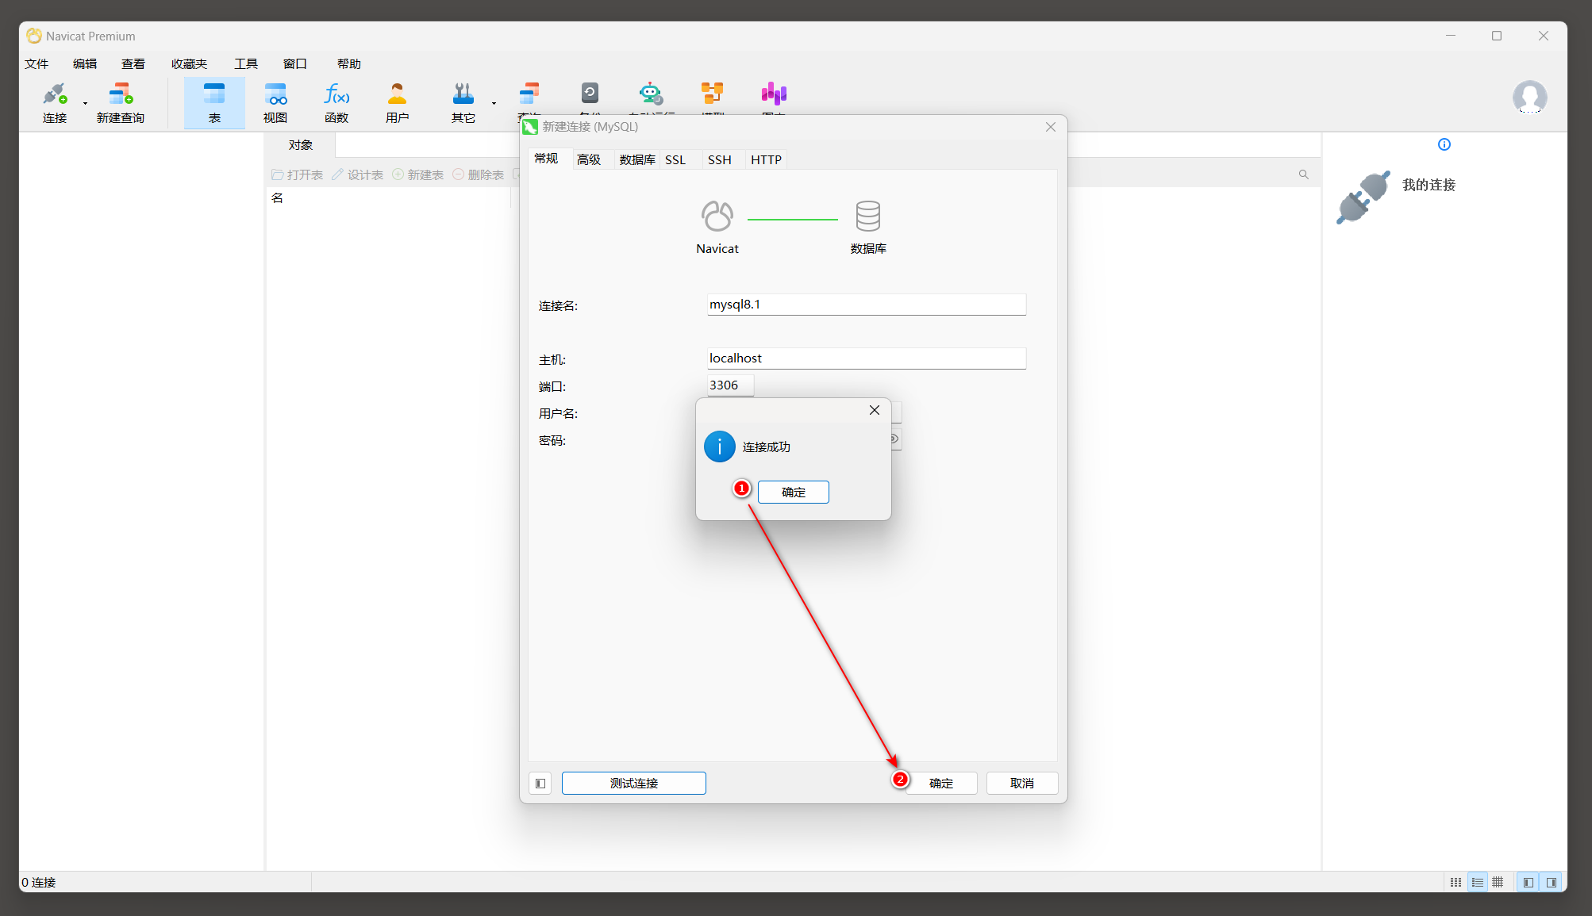Click the 0 连接 status bar text

click(39, 882)
